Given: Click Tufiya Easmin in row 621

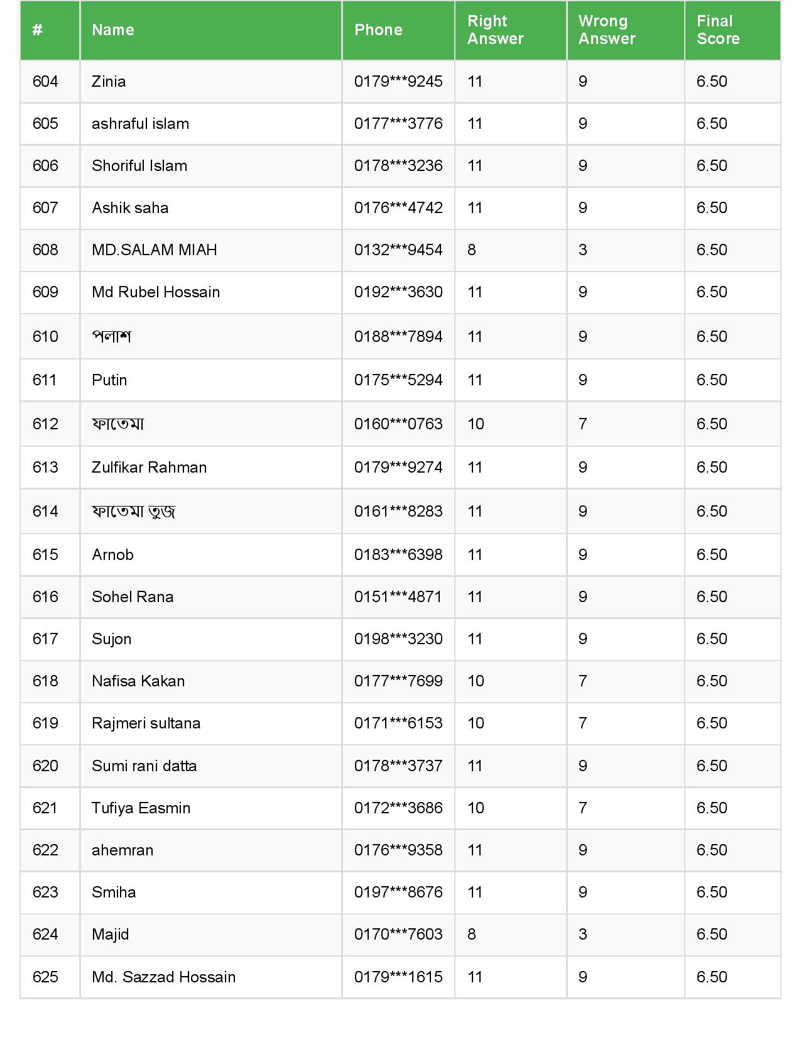Looking at the screenshot, I should point(141,808).
